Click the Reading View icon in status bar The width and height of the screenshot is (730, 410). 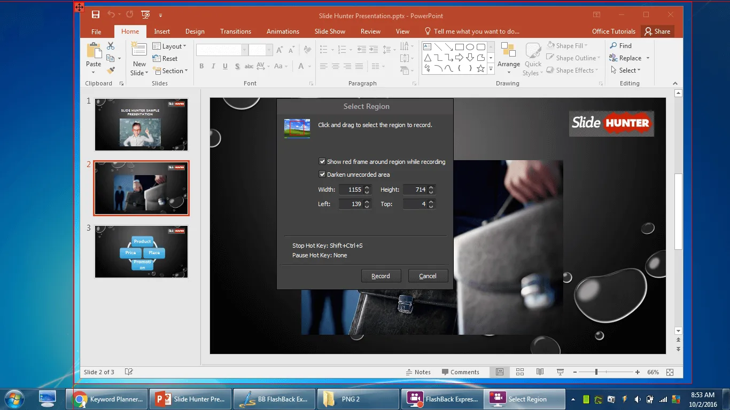point(540,372)
